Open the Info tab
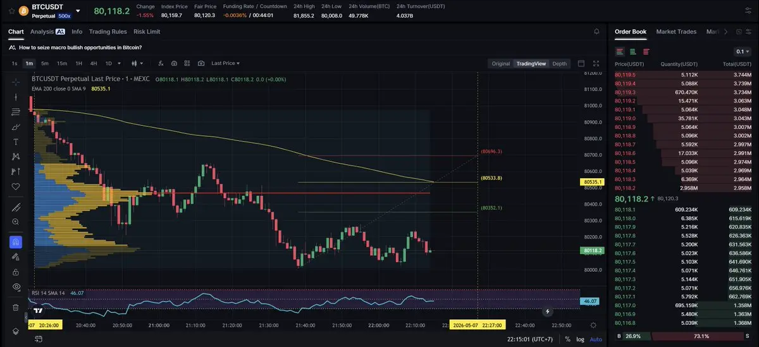The height and width of the screenshot is (347, 759). pos(77,32)
